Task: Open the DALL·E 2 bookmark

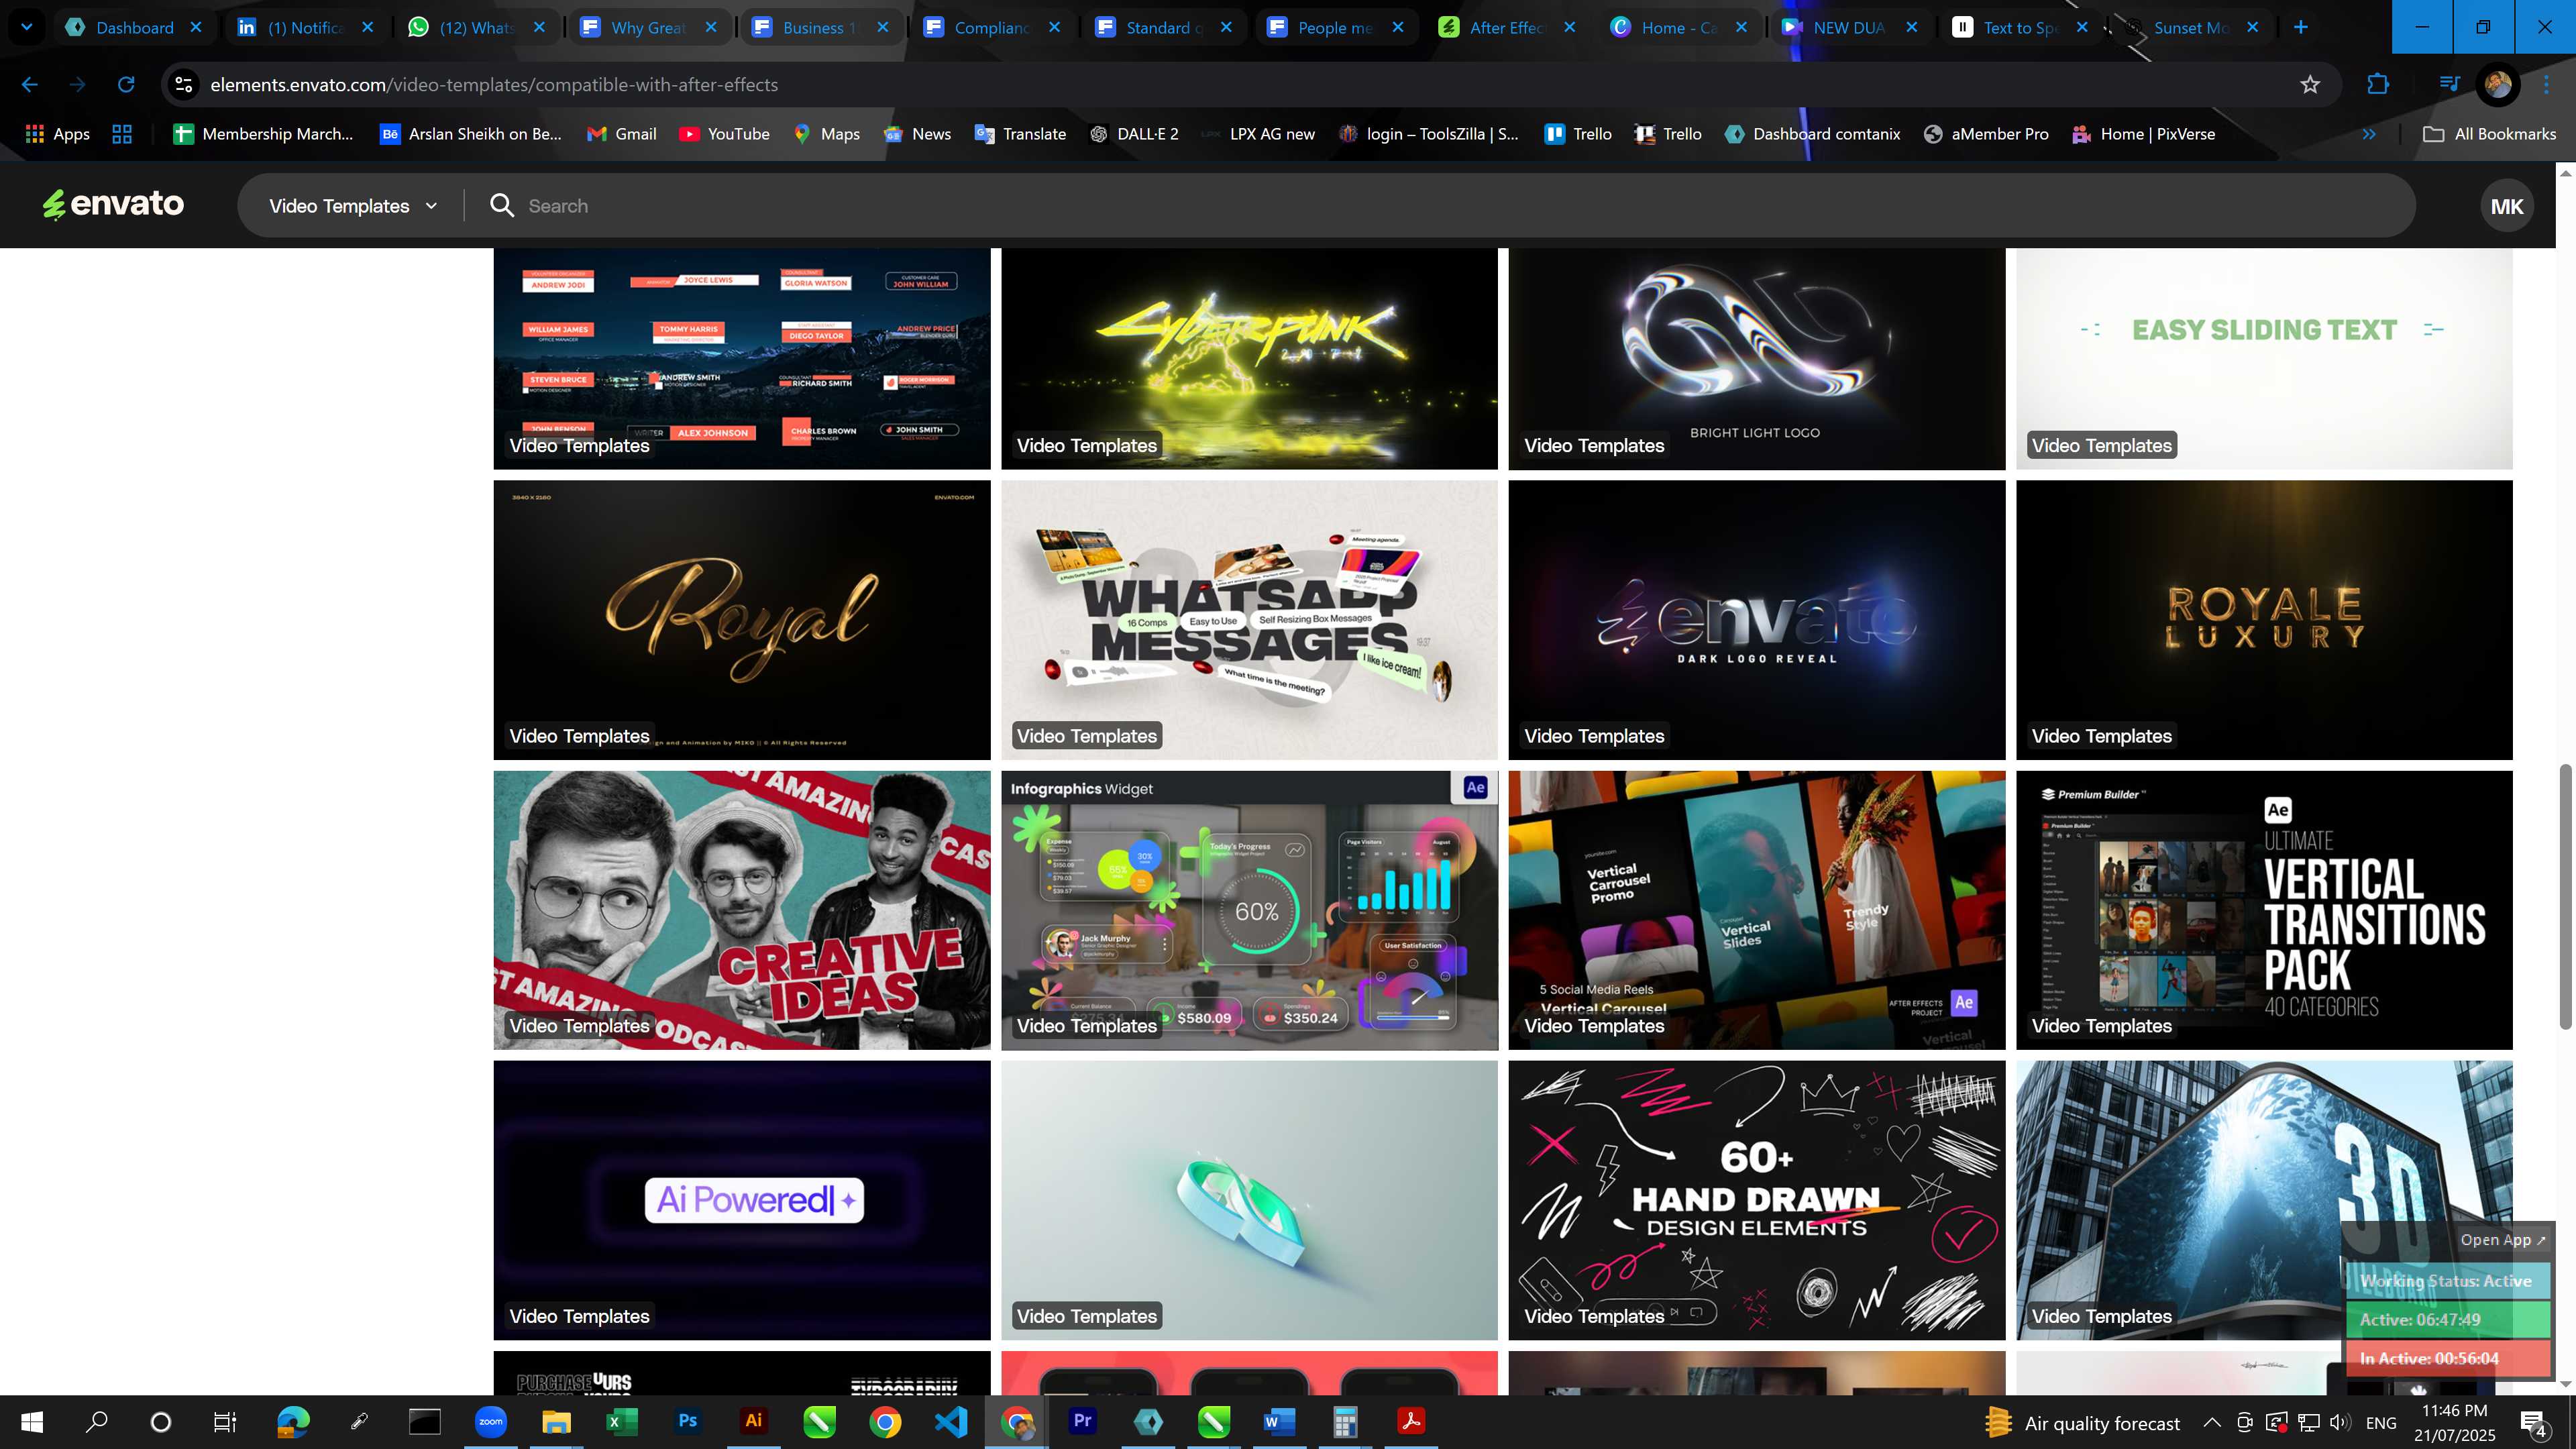Action: click(1133, 134)
